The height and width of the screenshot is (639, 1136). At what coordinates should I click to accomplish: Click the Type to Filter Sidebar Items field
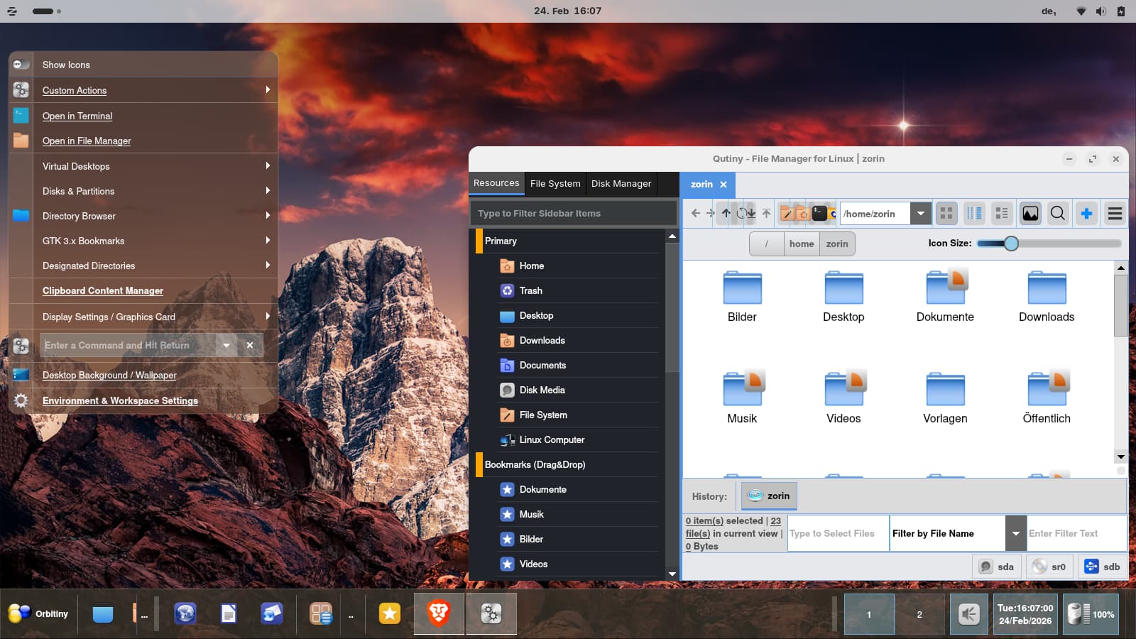[573, 213]
